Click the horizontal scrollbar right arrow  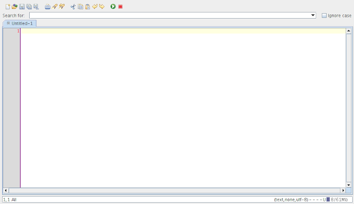click(343, 190)
